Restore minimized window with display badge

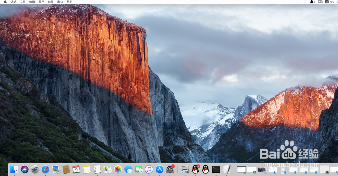pyautogui.click(x=241, y=170)
